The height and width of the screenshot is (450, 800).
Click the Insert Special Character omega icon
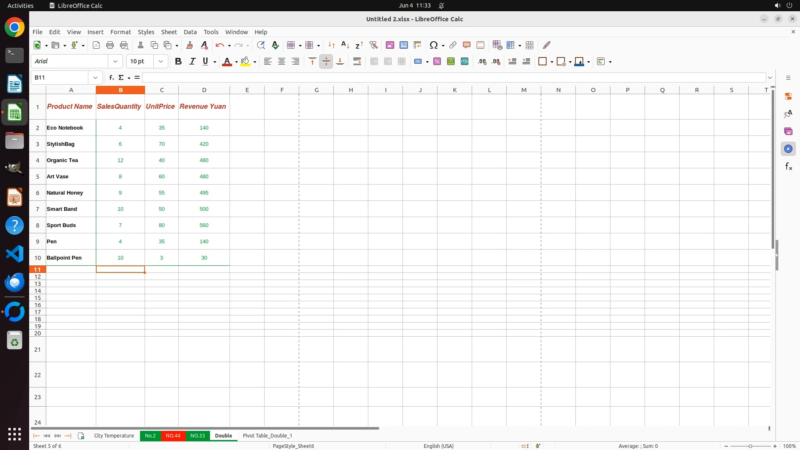click(x=433, y=45)
